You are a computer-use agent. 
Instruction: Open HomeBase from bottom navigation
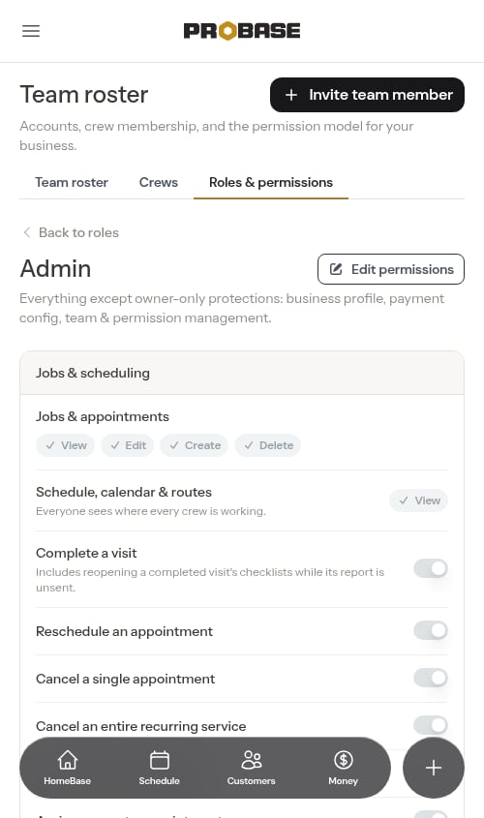coord(68,768)
